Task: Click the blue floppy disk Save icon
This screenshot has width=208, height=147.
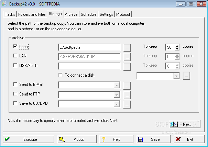Action: (141, 139)
